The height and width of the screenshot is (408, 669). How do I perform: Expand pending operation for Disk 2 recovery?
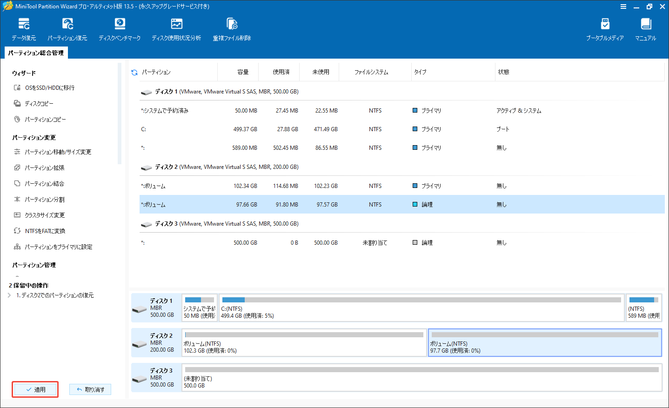click(10, 294)
